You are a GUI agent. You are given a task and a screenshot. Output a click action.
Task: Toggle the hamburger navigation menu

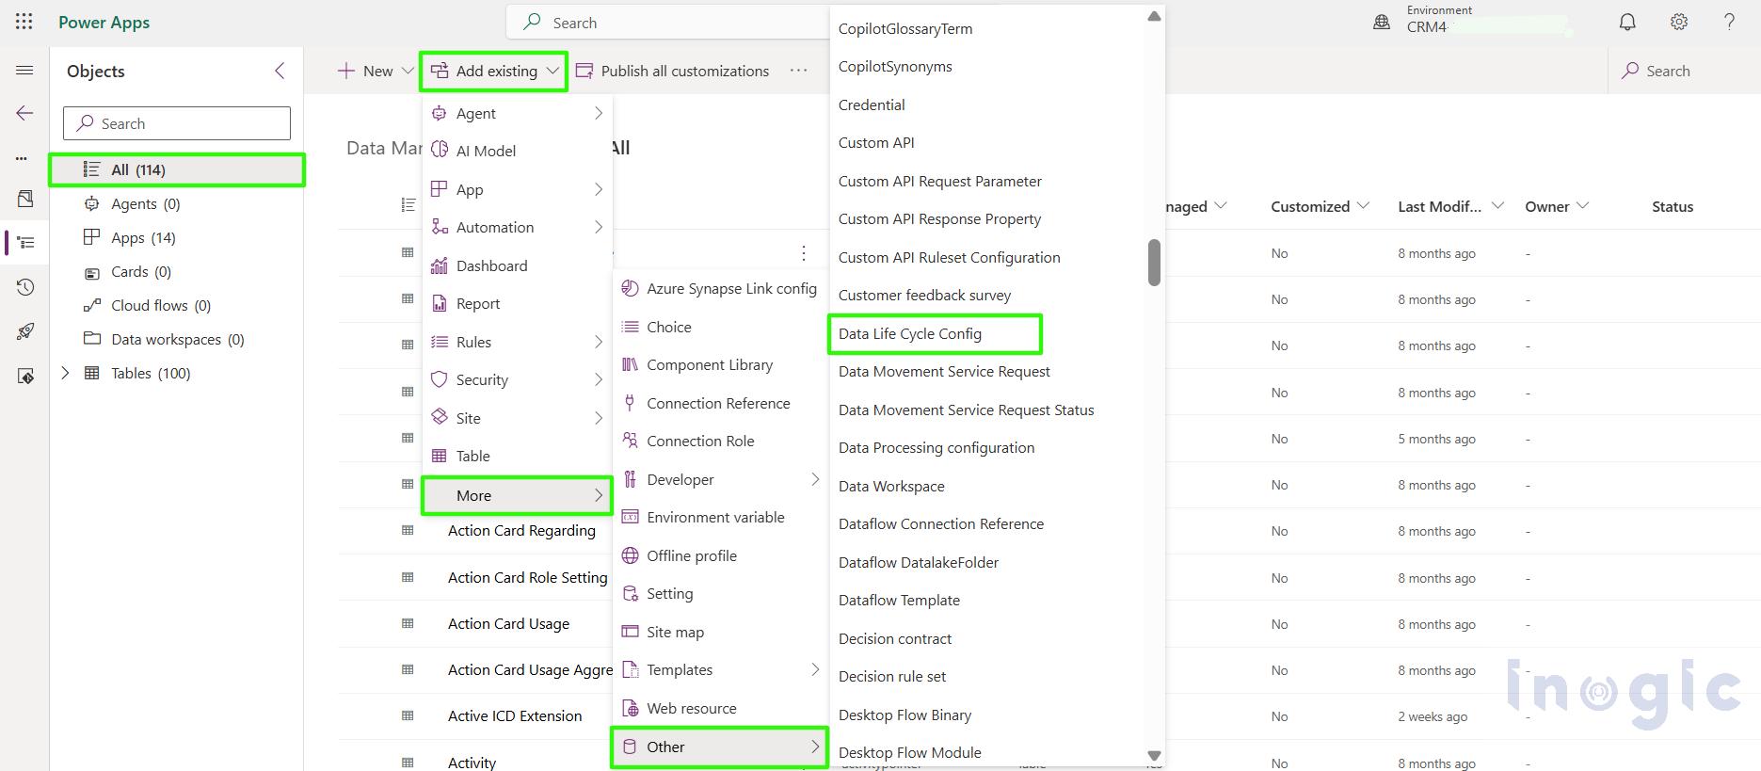tap(25, 71)
